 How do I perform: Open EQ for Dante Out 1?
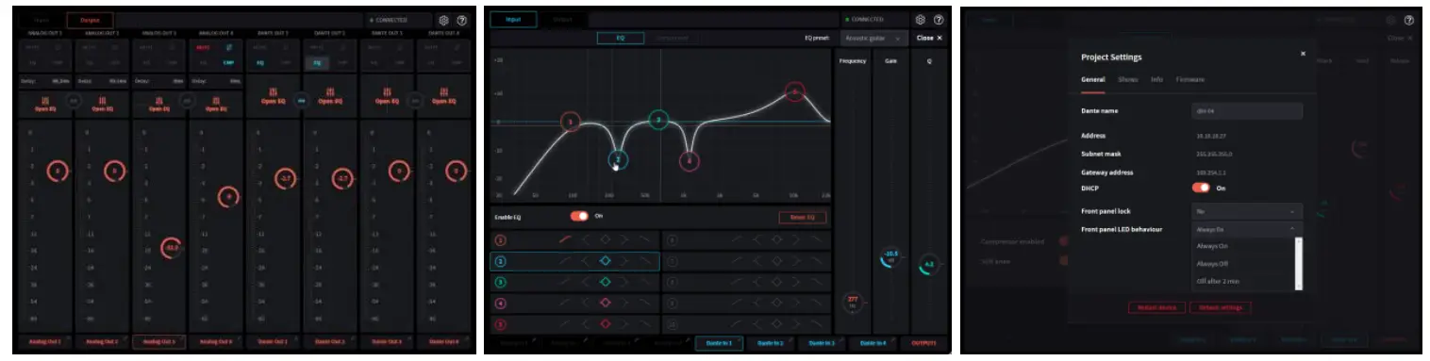tap(273, 97)
